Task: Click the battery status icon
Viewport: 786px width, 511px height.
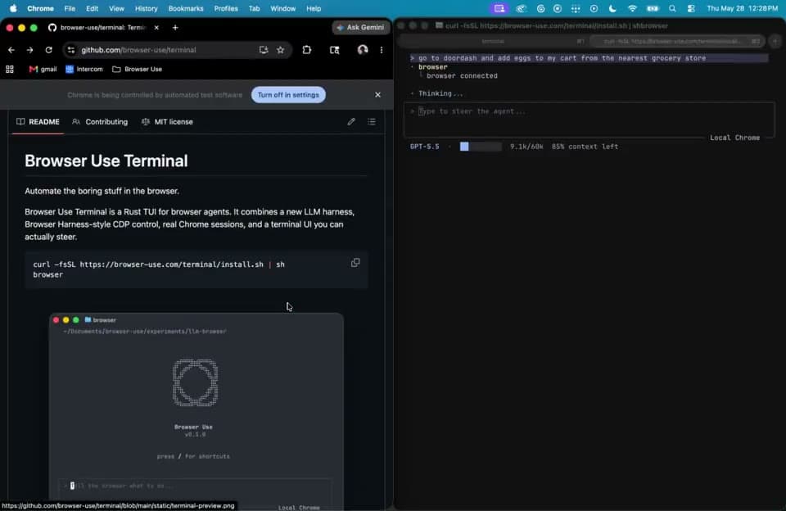Action: (x=653, y=8)
